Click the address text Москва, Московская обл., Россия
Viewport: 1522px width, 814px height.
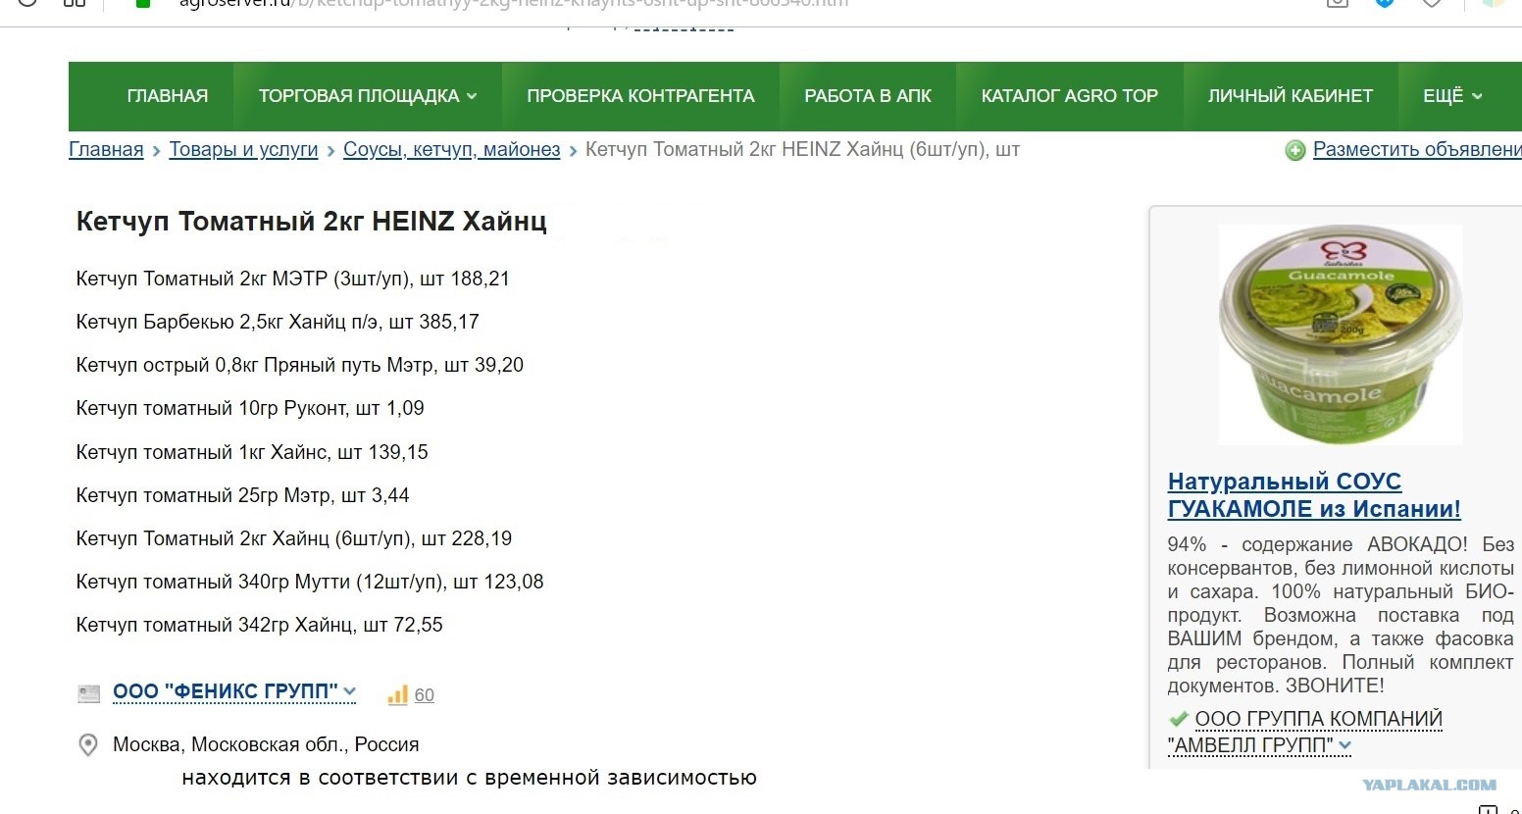tap(266, 744)
